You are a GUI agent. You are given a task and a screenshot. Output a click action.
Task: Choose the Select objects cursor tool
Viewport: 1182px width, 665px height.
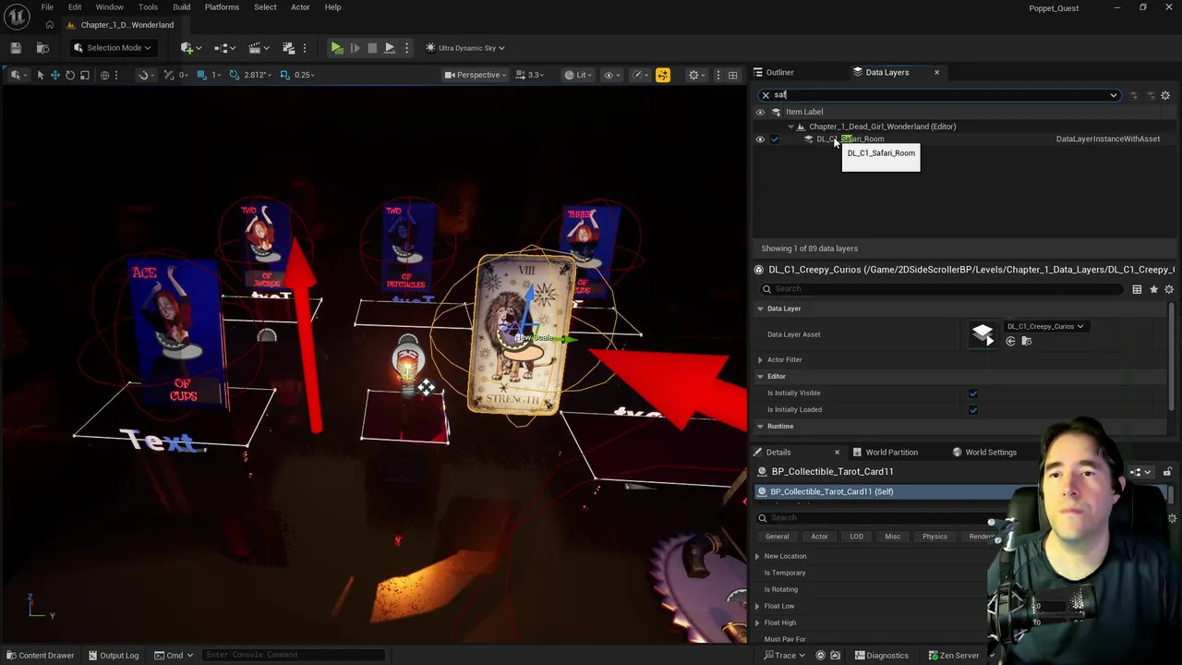click(40, 75)
